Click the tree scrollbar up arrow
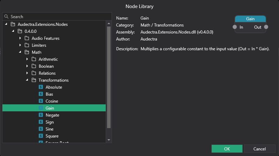 coord(109,23)
